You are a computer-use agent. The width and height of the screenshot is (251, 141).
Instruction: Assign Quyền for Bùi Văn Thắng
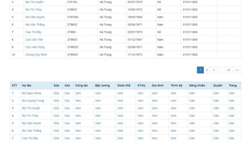pyautogui.click(x=216, y=131)
